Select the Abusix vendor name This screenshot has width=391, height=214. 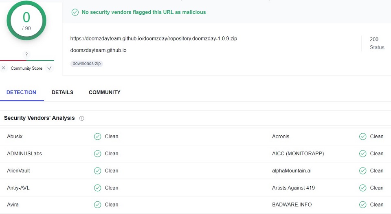pyautogui.click(x=15, y=137)
